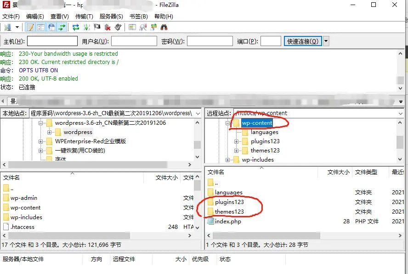Image resolution: width=408 pixels, height=274 pixels.
Task: Expand the remote plugins123 tree node
Action: 236,141
